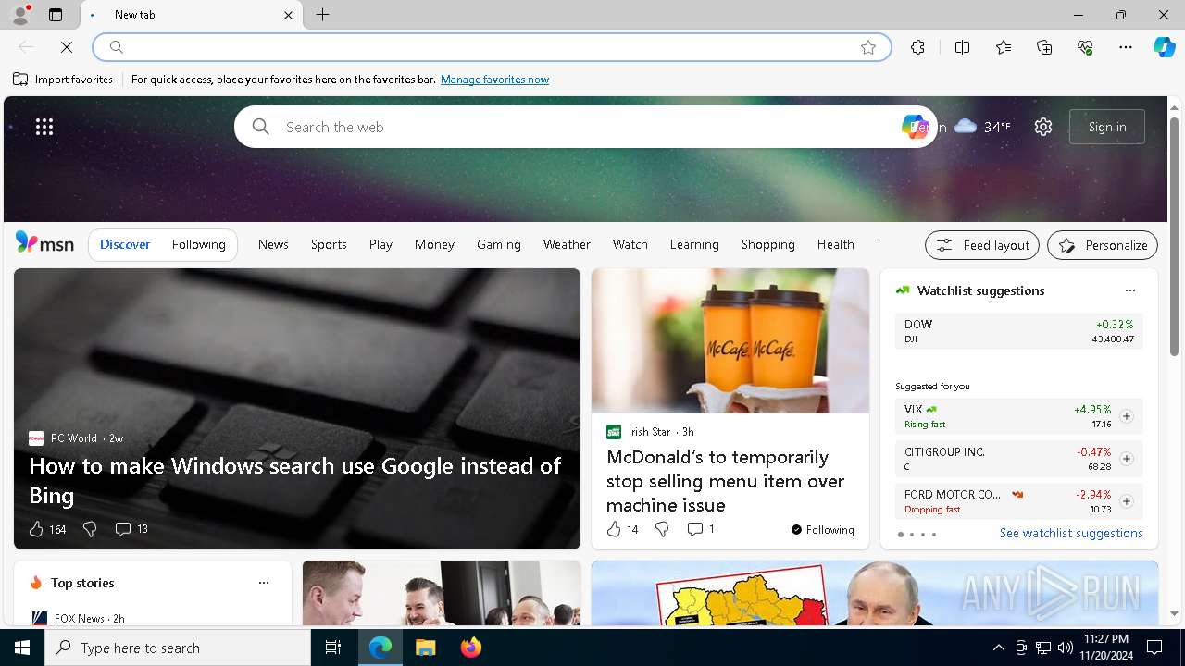Open the Play category
The height and width of the screenshot is (666, 1185).
[380, 244]
